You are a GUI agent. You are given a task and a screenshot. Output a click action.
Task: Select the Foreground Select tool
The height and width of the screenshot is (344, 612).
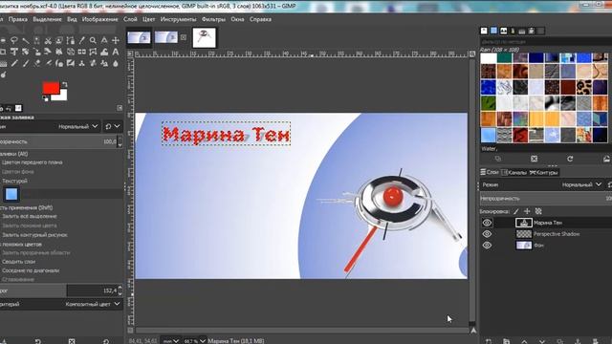coord(59,40)
